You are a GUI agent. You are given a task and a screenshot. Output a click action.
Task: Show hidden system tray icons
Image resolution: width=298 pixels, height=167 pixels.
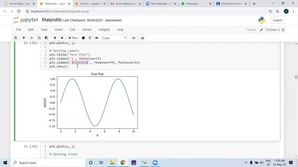coord(246,163)
